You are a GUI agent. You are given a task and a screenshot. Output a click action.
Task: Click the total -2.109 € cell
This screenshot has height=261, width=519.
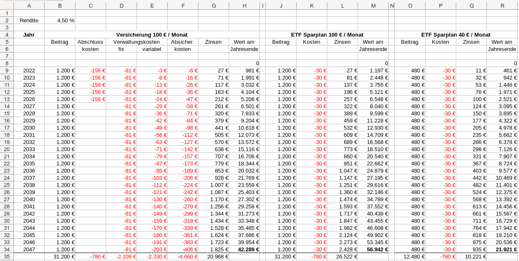[121, 256]
